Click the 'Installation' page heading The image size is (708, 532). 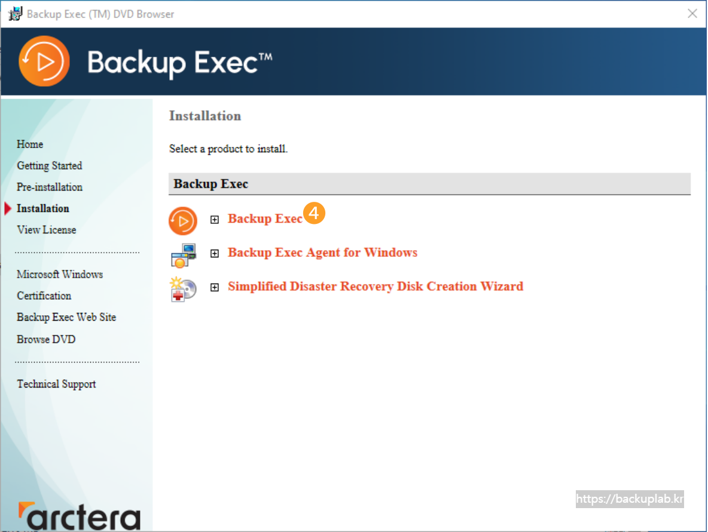click(x=205, y=116)
